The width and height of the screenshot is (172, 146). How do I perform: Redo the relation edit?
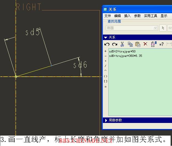115,44
